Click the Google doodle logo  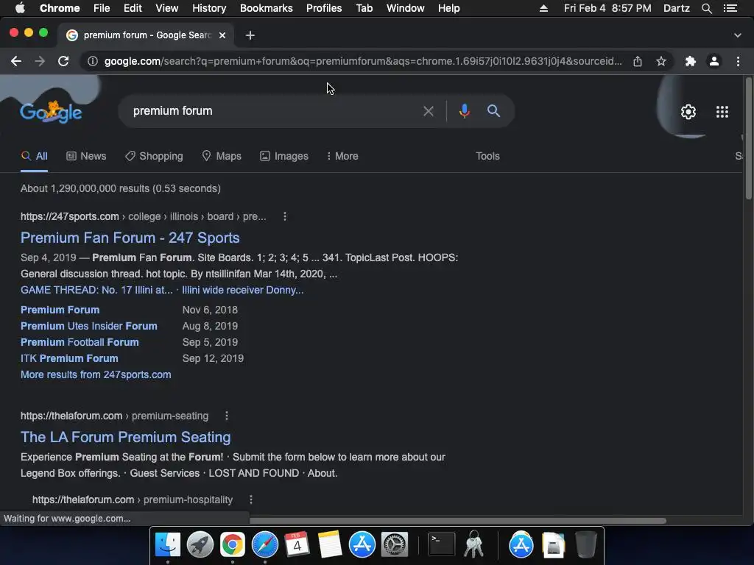pos(51,112)
